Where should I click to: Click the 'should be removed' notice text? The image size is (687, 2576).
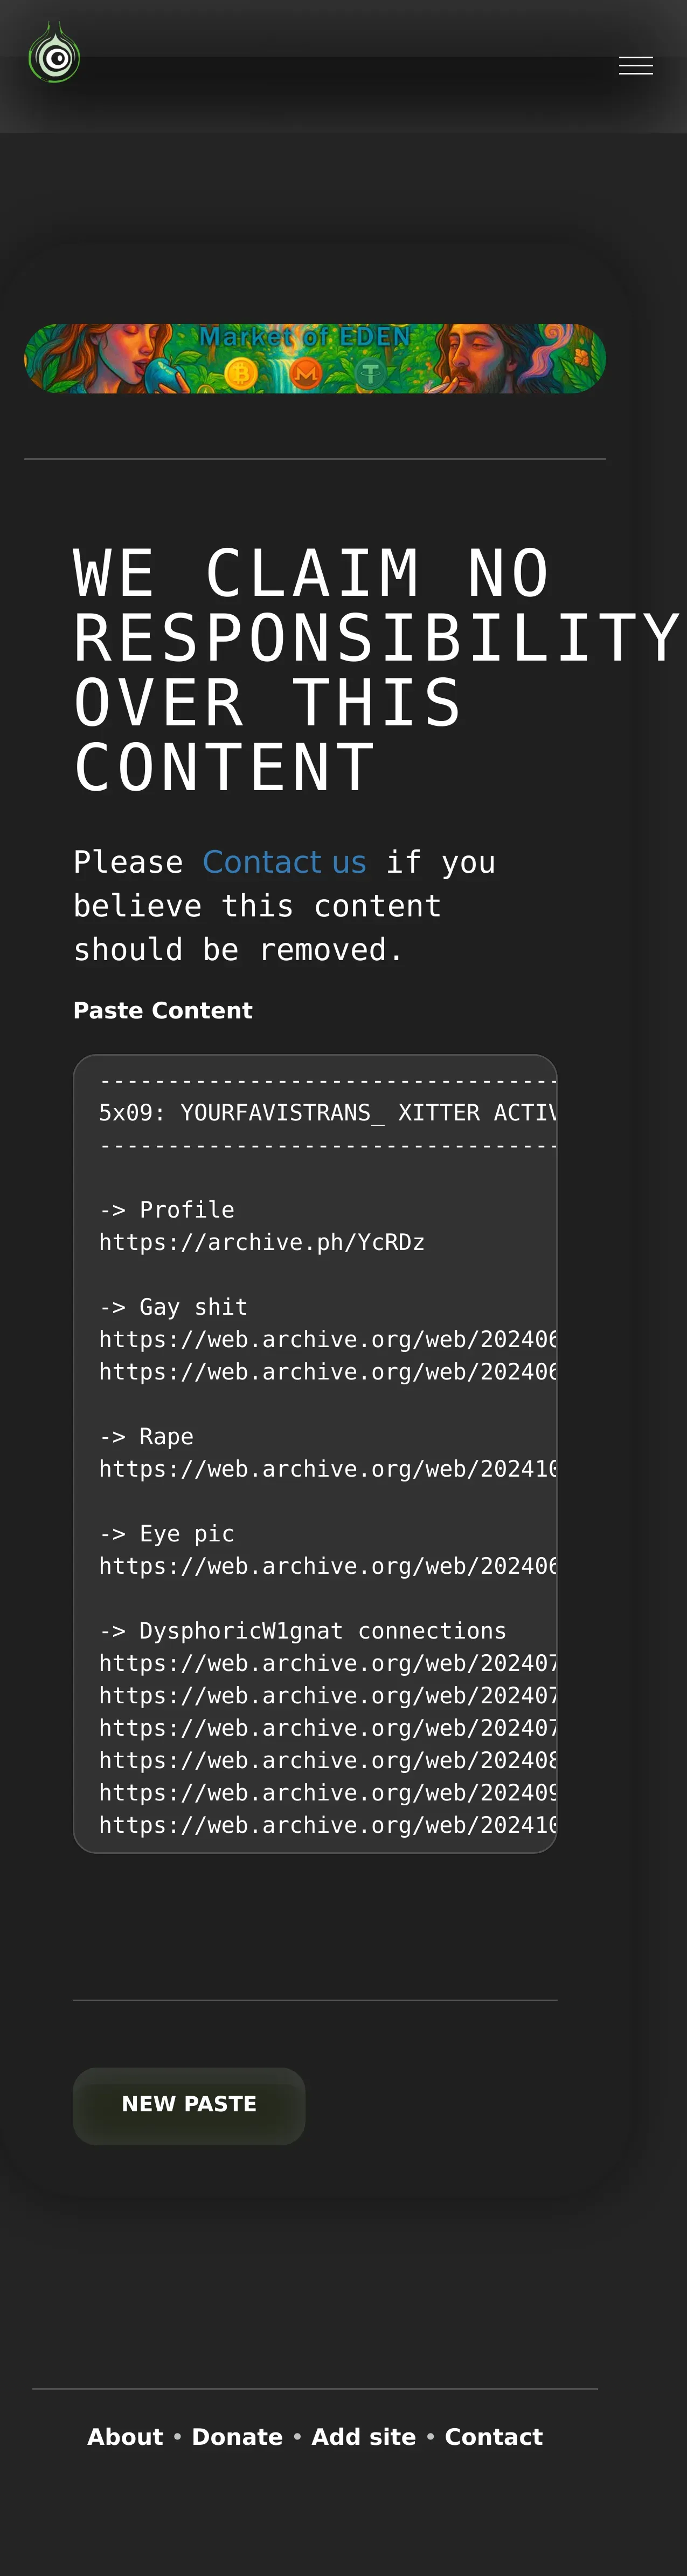238,949
